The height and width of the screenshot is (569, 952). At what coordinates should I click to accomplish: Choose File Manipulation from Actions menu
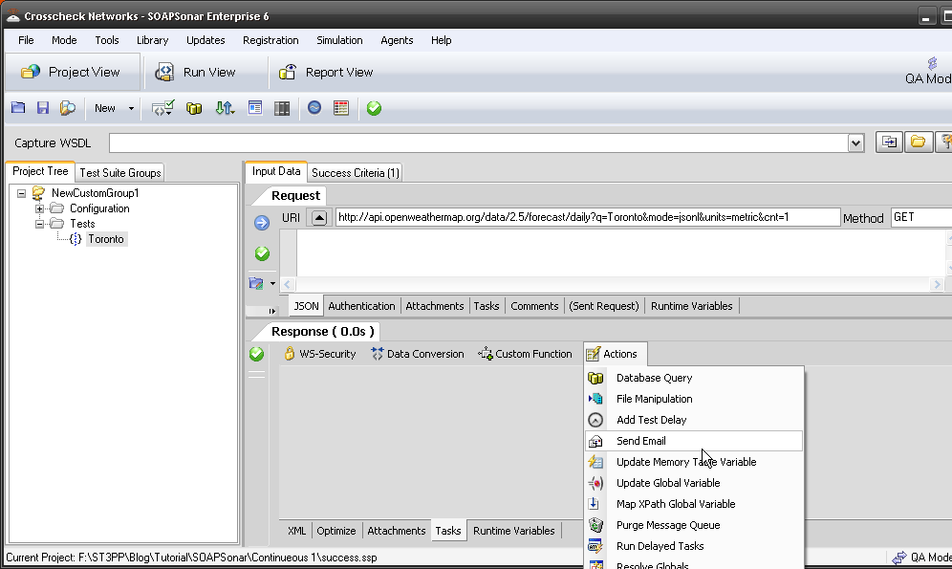pyautogui.click(x=694, y=399)
